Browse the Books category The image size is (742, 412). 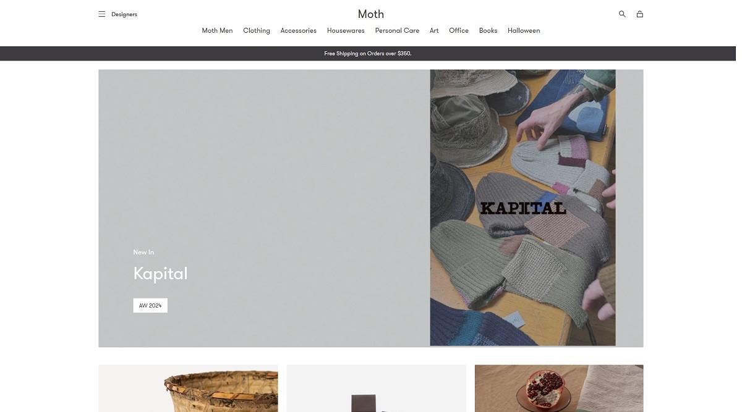pyautogui.click(x=488, y=30)
